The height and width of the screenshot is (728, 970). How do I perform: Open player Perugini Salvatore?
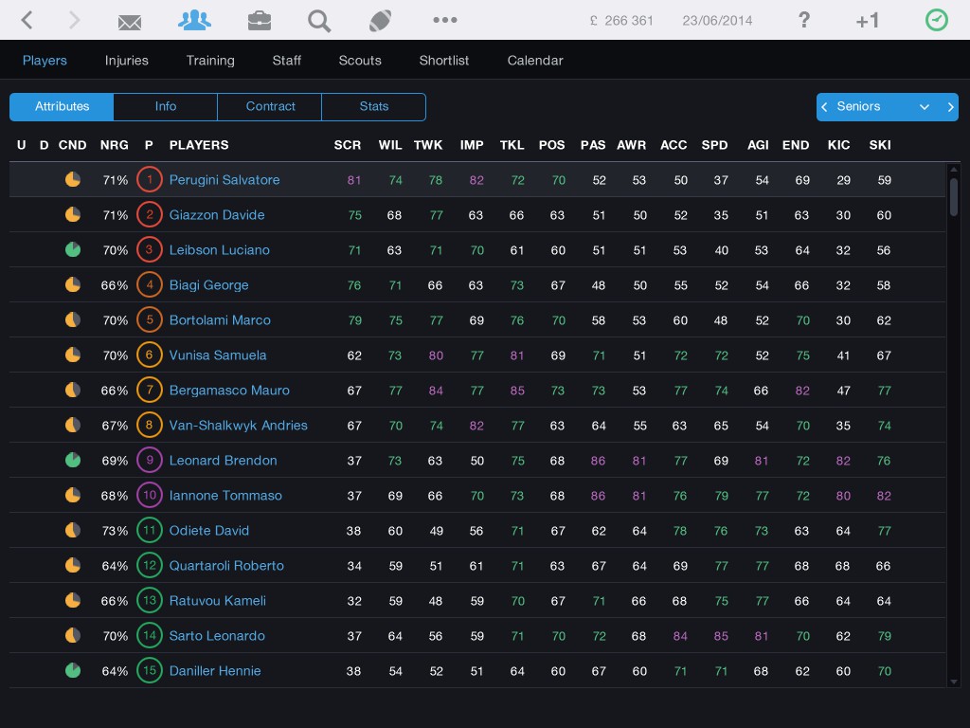[225, 180]
